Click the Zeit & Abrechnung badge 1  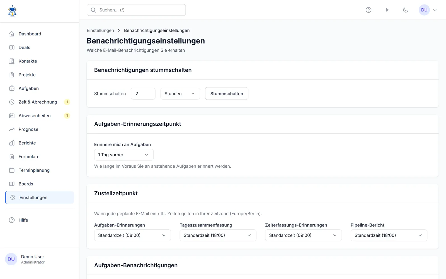[67, 102]
